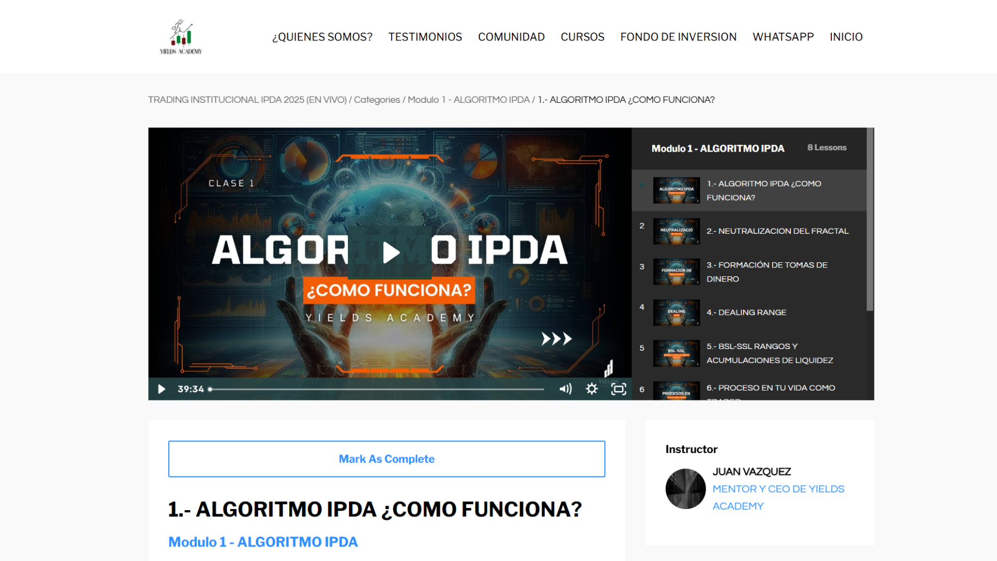Click the triple arrow icon in video
997x561 pixels.
556,339
